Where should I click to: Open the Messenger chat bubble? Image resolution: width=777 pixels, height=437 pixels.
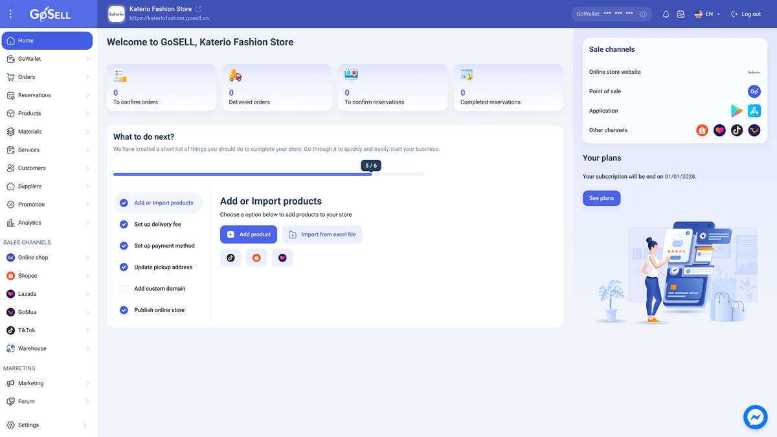(x=755, y=417)
